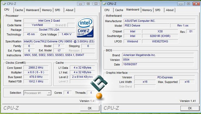This screenshot has height=114, width=201.
Task: Click the Technology value 45 nm
Action: 31,34
